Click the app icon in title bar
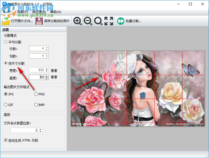Image resolution: width=209 pixels, height=158 pixels. coord(5,4)
